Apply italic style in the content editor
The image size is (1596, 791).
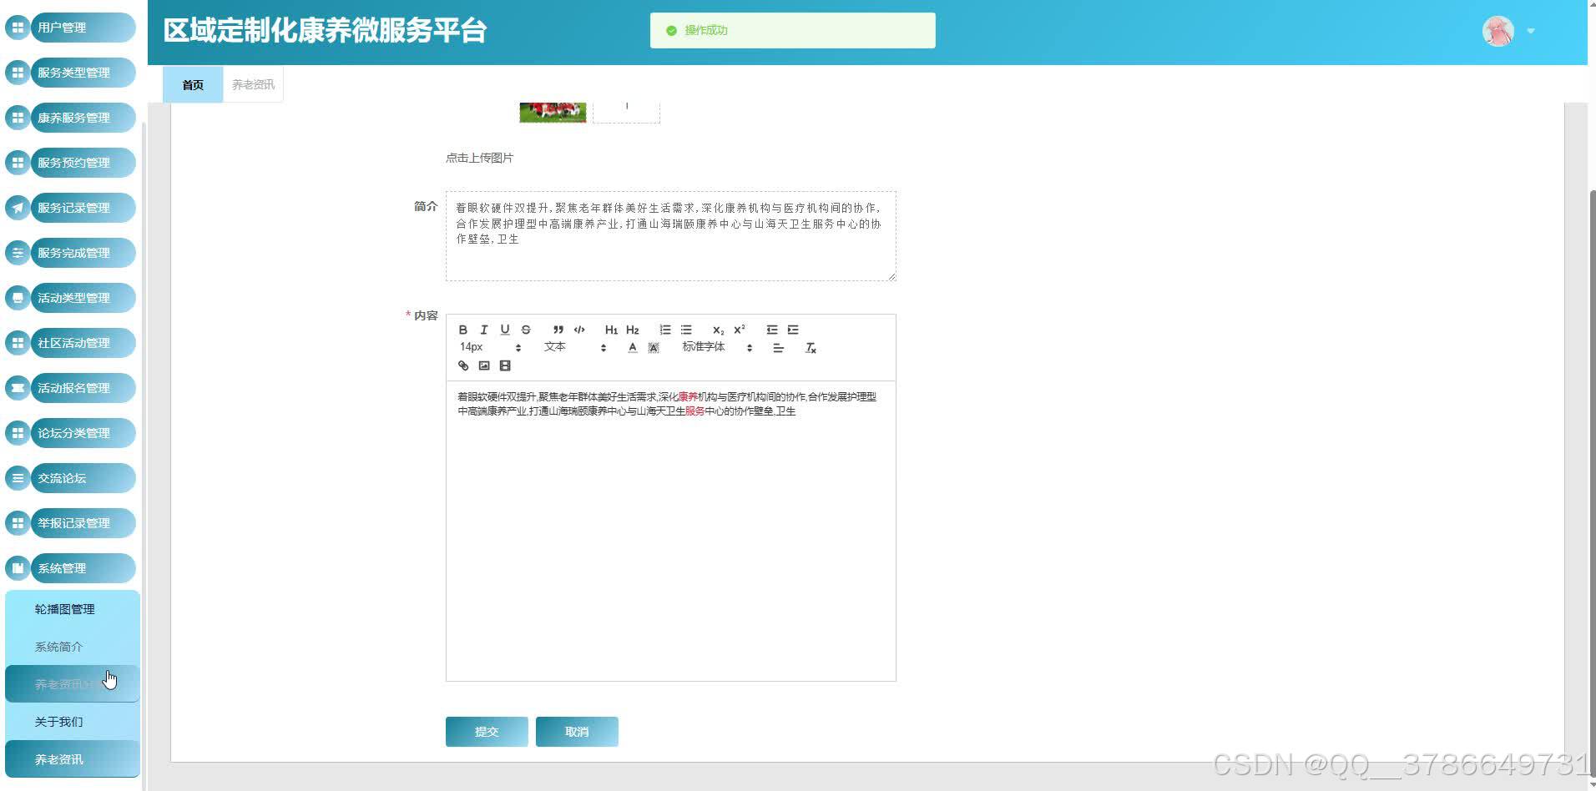483,330
